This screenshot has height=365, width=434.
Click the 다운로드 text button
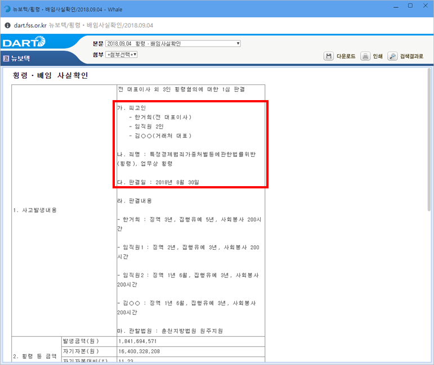coord(346,56)
